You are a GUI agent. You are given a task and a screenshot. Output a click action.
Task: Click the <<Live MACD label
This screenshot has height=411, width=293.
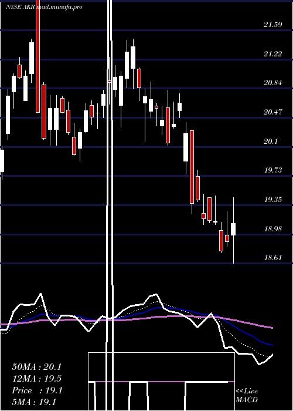(x=247, y=396)
